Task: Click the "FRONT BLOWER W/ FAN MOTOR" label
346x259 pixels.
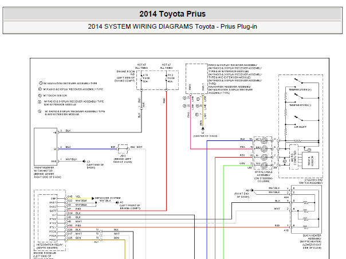Action: click(44, 169)
